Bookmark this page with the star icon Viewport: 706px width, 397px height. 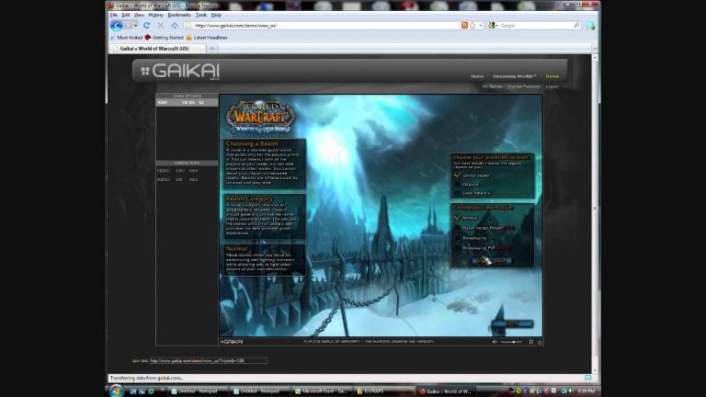point(473,26)
